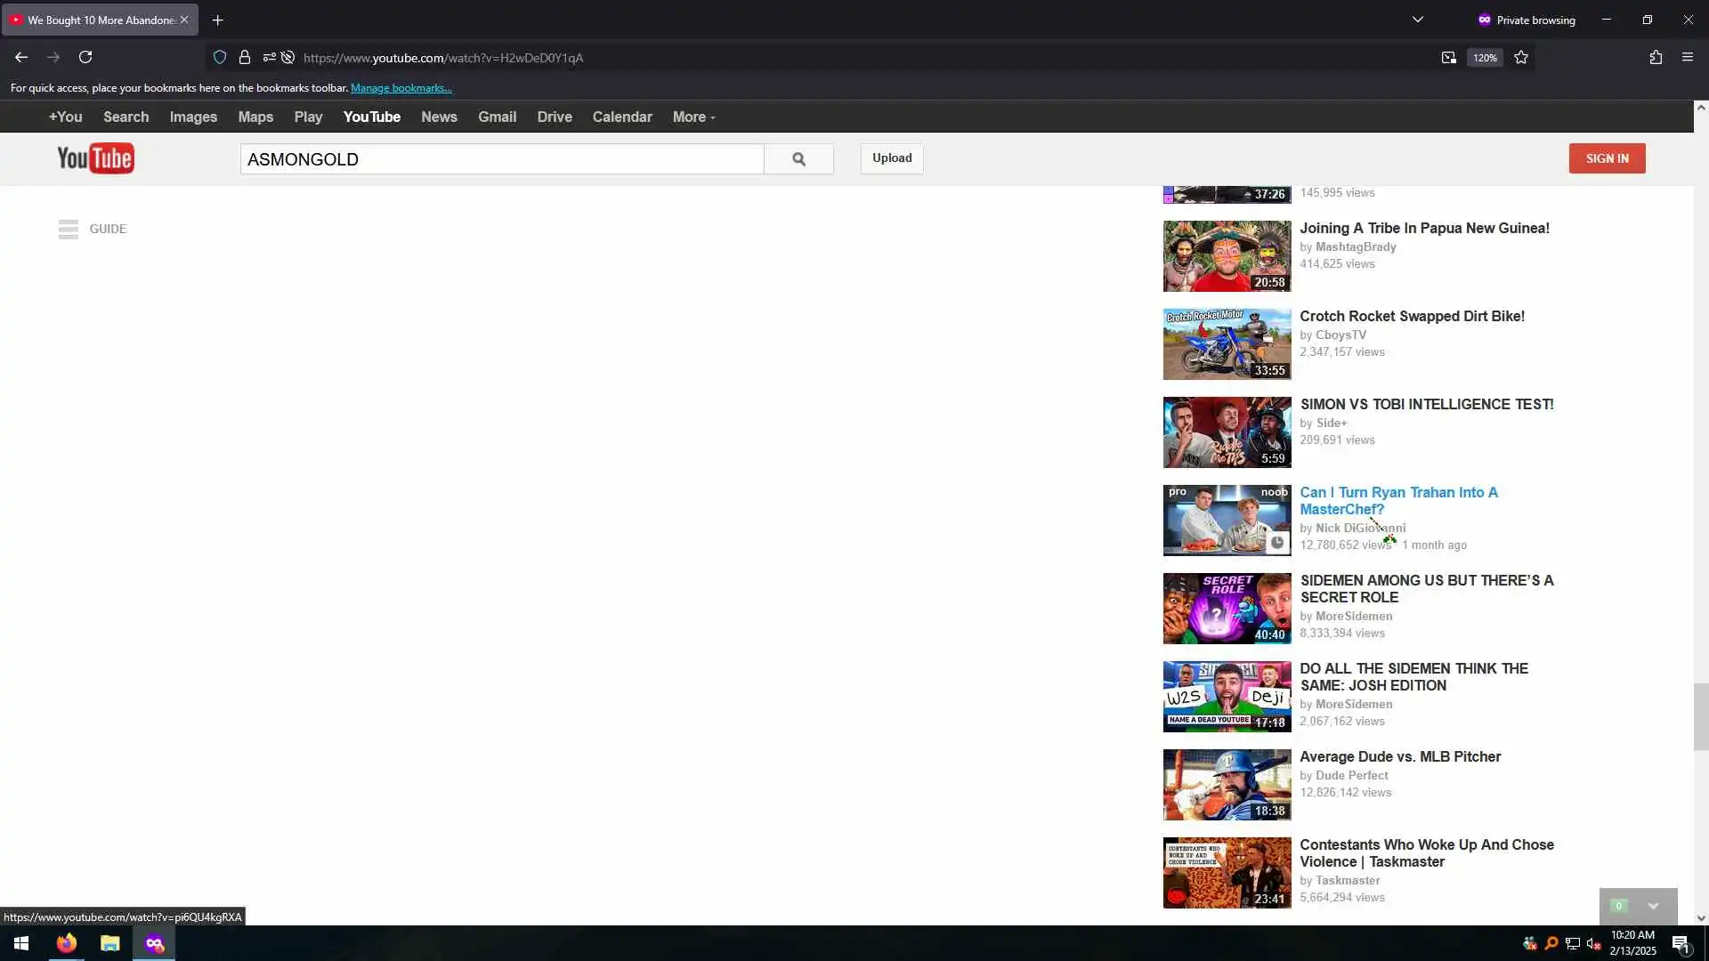
Task: Reload the current page
Action: 85,58
